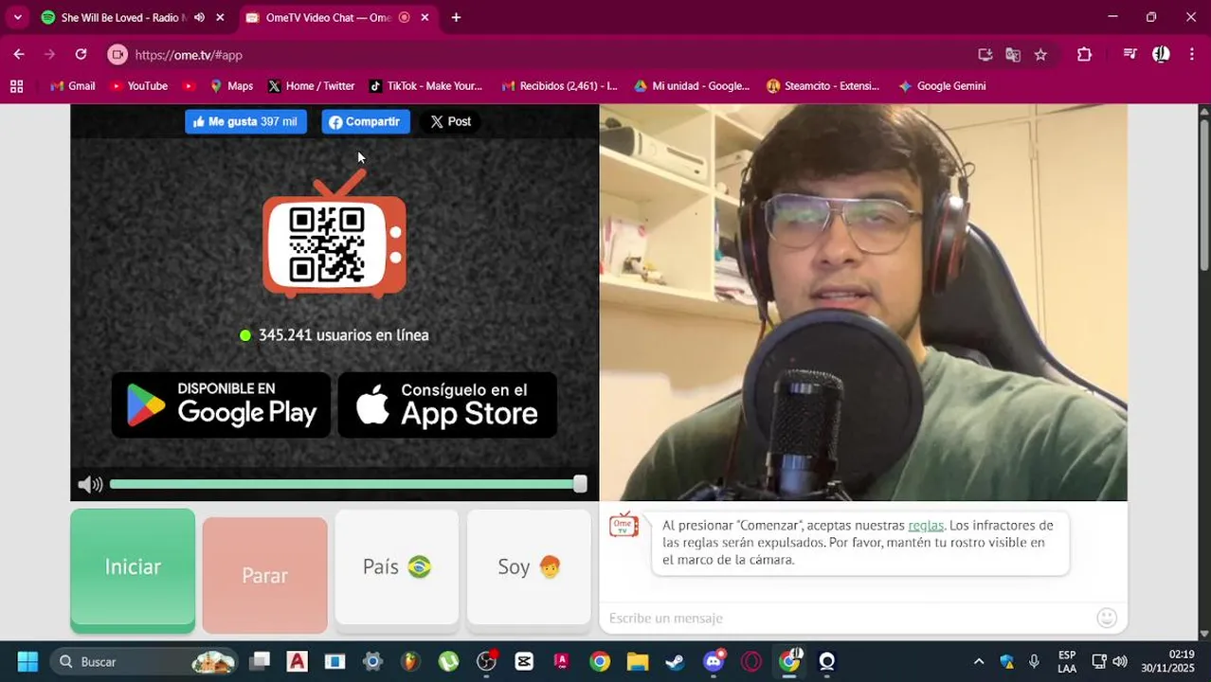The image size is (1211, 682).
Task: Click the camera site-info icon in address bar
Action: (x=117, y=55)
